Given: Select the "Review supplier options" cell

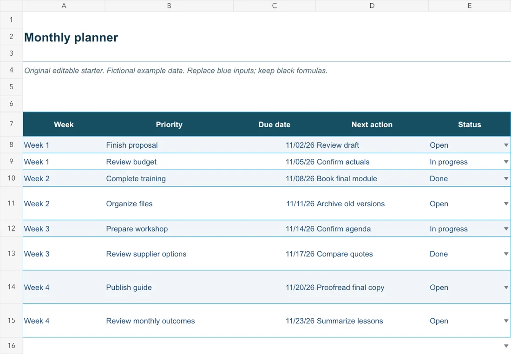Looking at the screenshot, I should [169, 254].
